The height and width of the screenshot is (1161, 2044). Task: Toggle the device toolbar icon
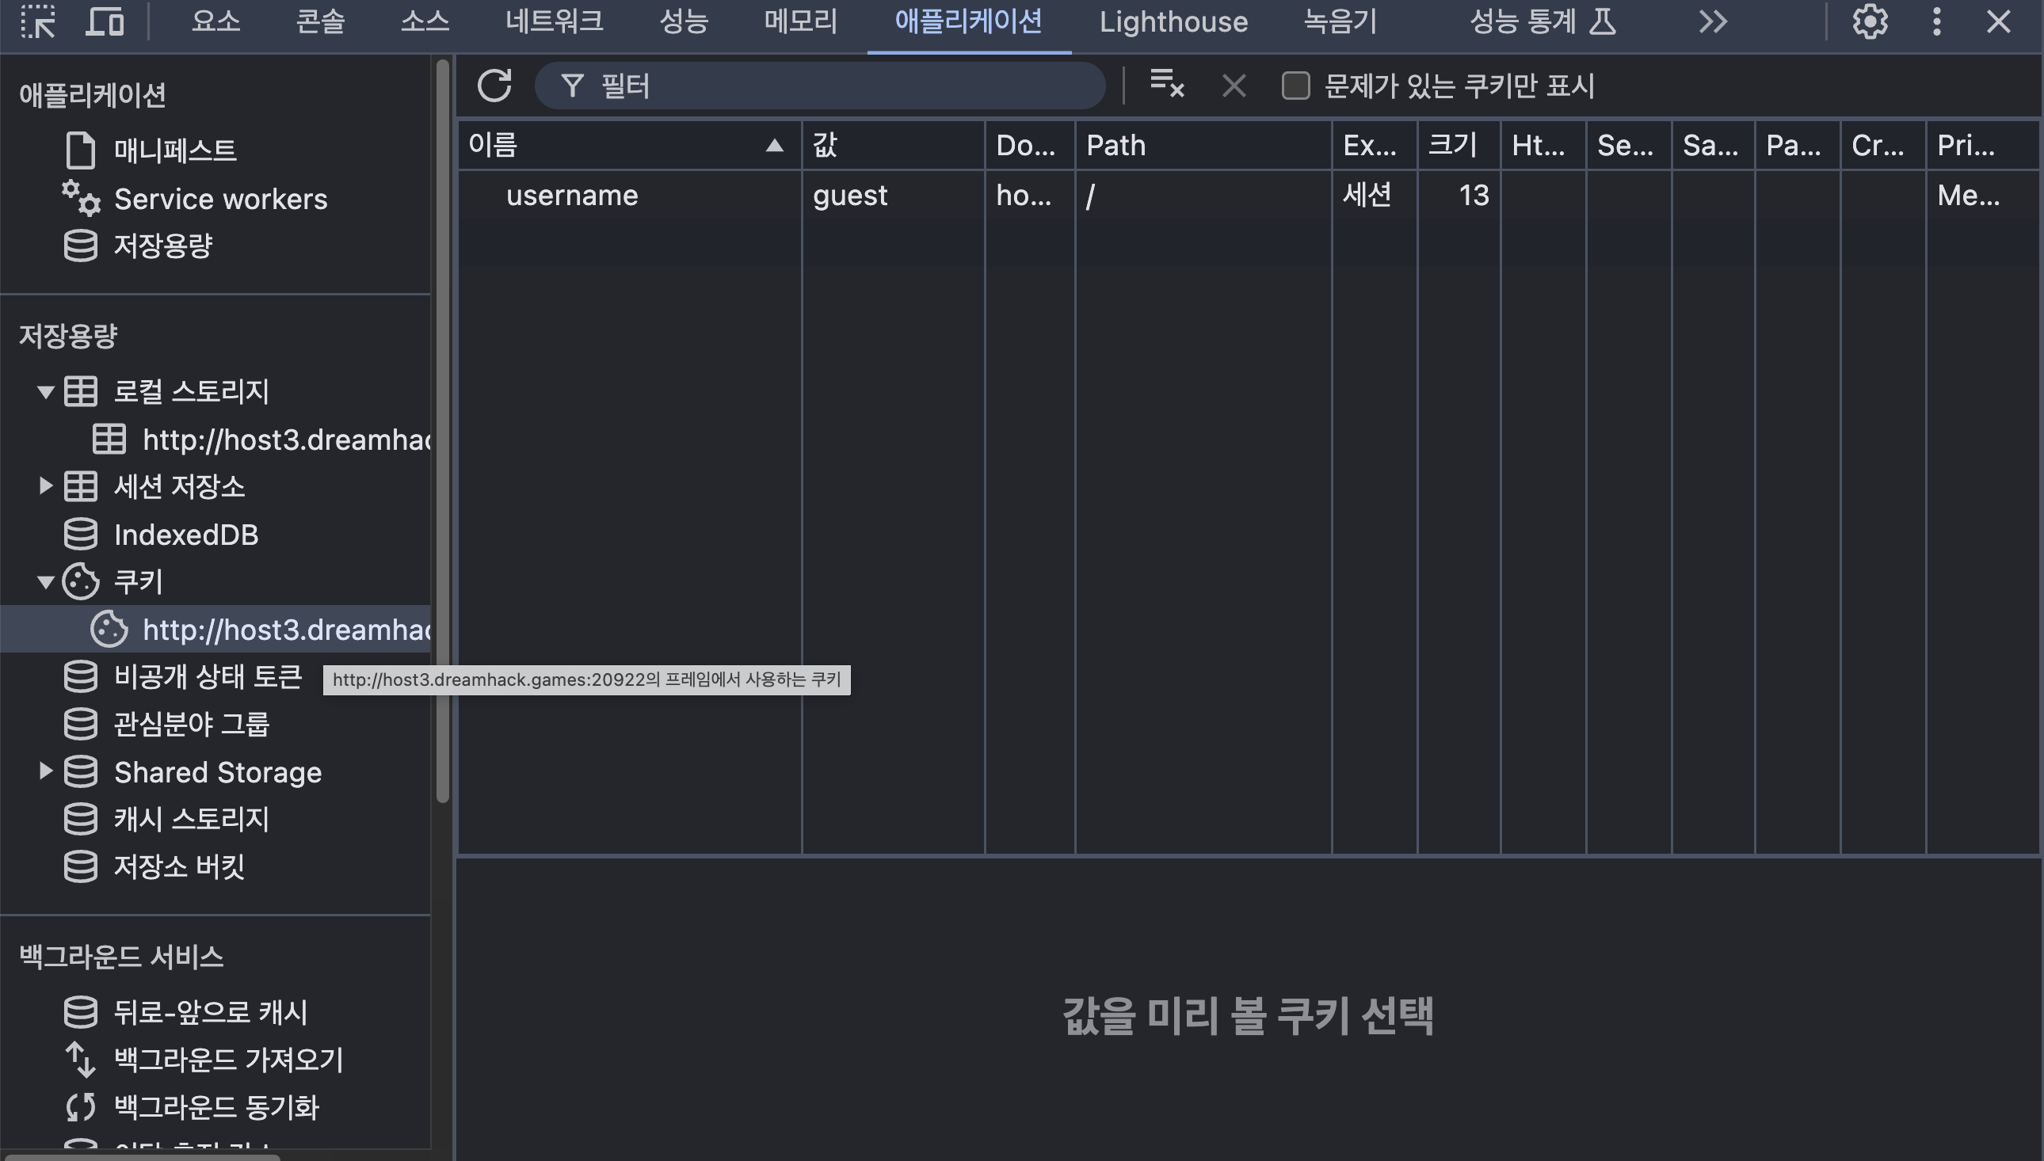pos(105,21)
